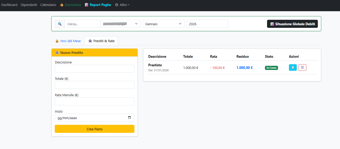Viewport: 340px width, 149px height.
Task: Click the Rata Mensile (€) field
Action: click(94, 101)
